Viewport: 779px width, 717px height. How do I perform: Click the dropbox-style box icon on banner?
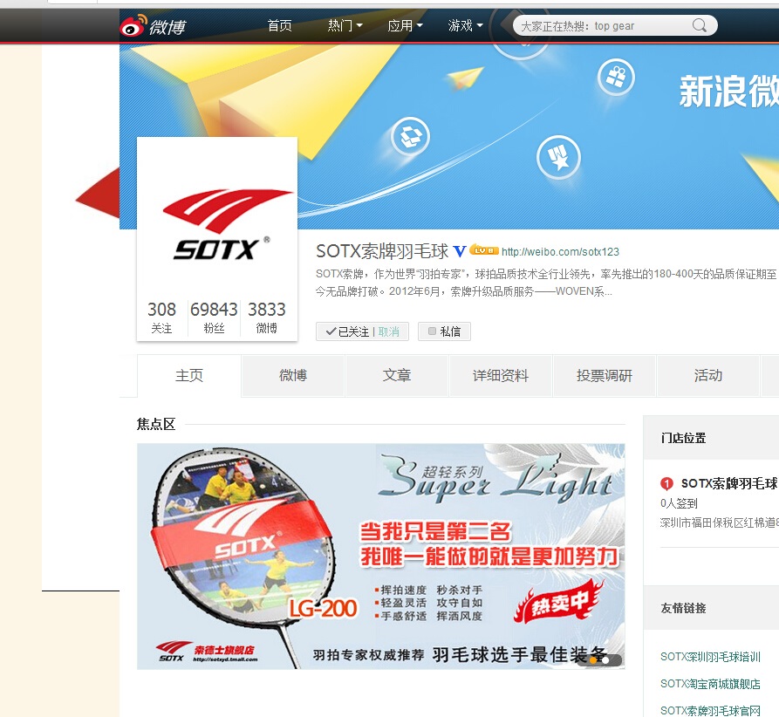(x=410, y=136)
